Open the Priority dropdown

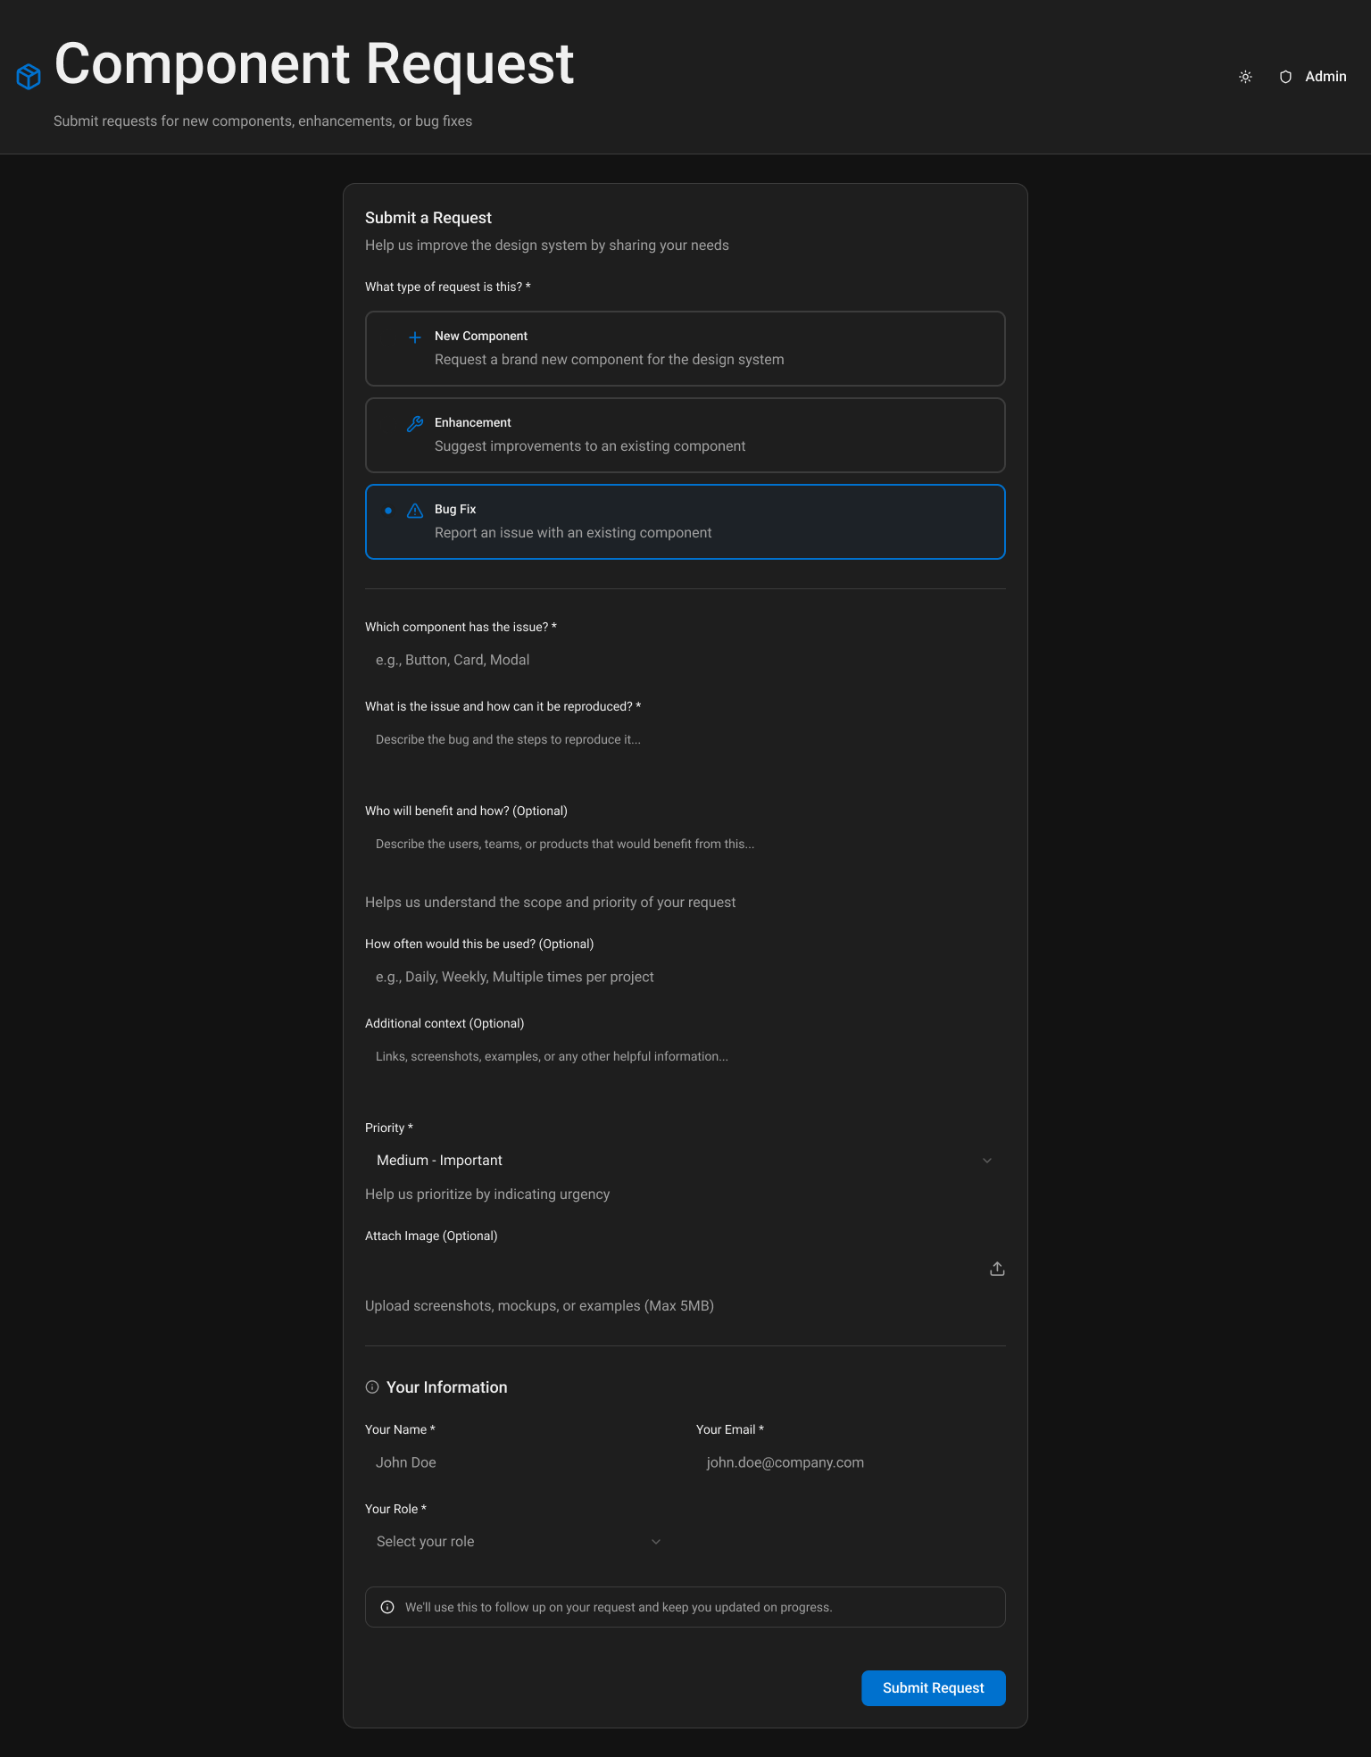point(685,1160)
